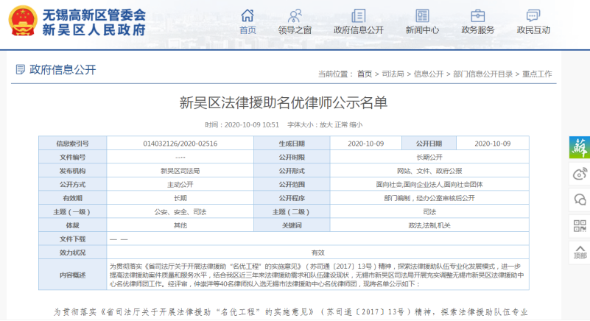This screenshot has width=590, height=321.
Task: Open 领导之窗 leaders section
Action: pos(295,21)
